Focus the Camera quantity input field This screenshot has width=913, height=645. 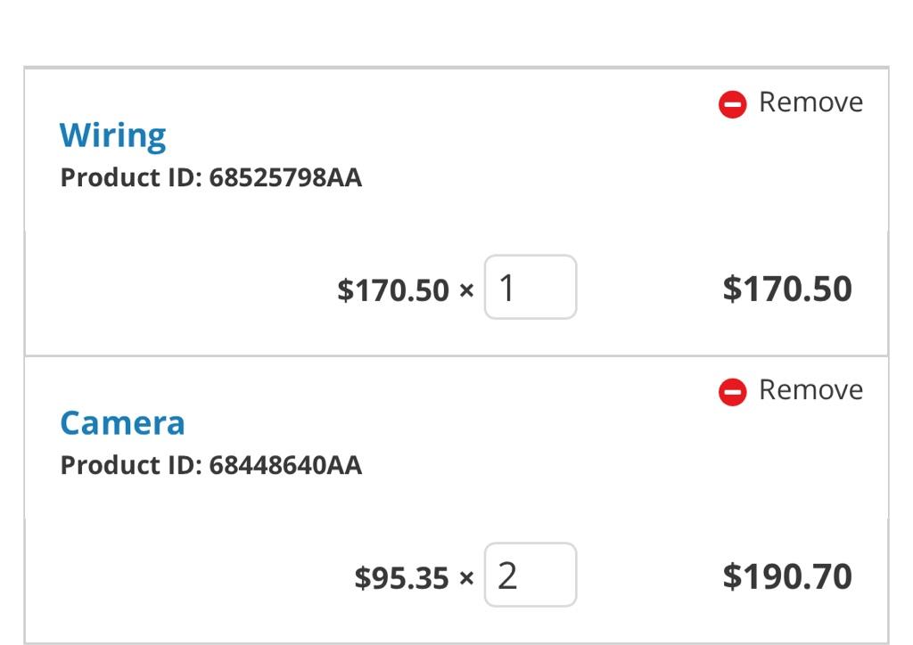(x=531, y=576)
